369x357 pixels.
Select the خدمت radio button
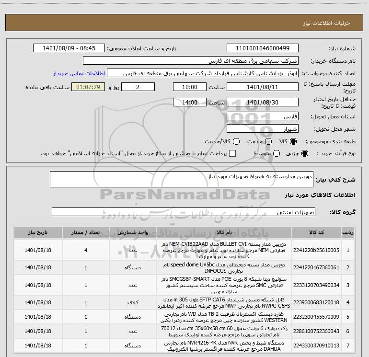[268, 141]
